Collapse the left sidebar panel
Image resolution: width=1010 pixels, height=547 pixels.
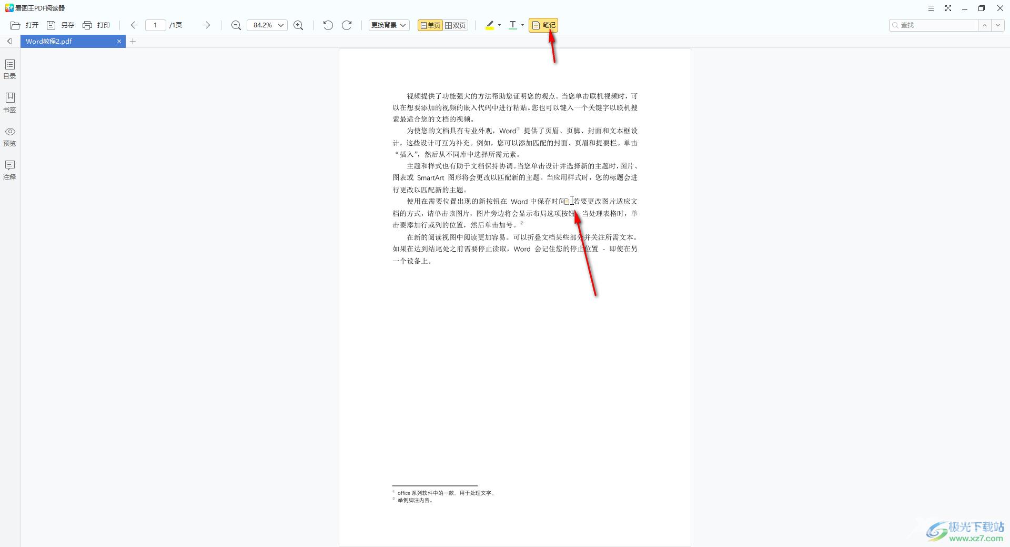pos(9,41)
